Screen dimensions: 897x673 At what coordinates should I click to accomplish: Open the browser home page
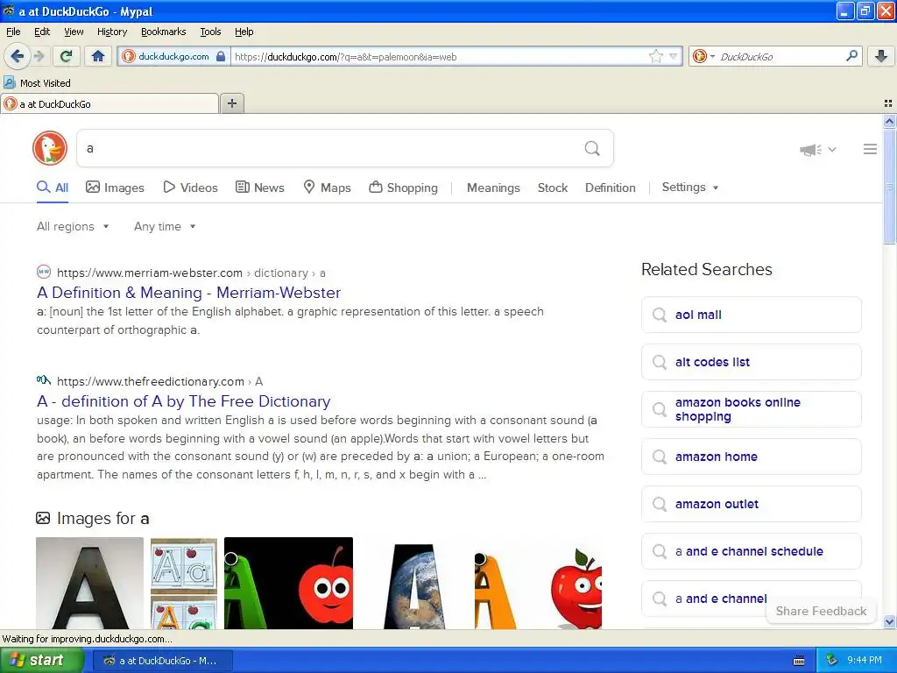pyautogui.click(x=98, y=56)
